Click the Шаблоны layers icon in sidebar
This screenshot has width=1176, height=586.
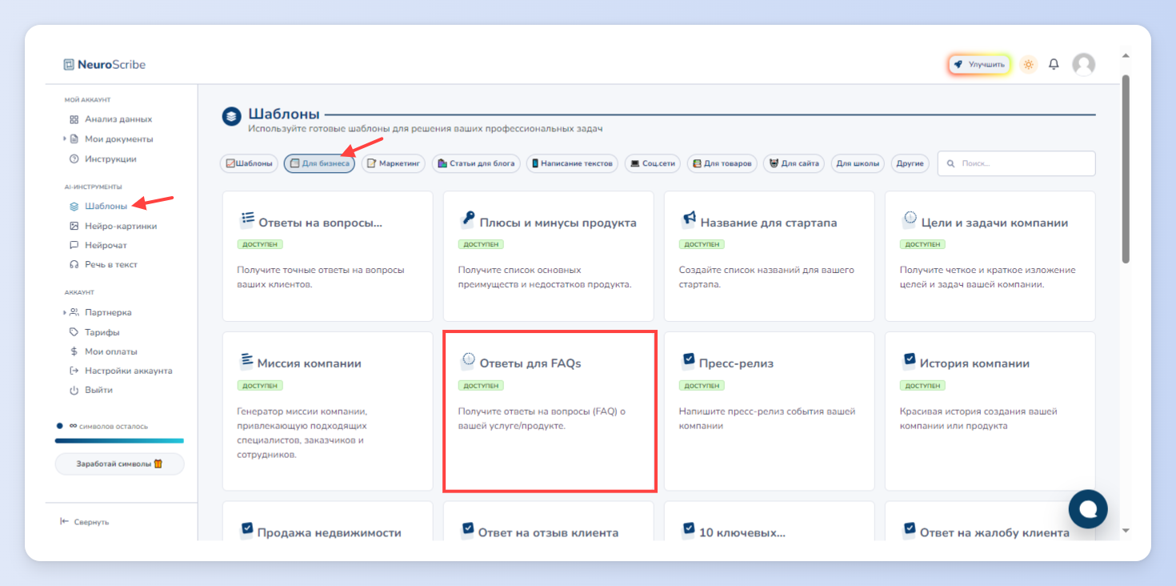(74, 207)
